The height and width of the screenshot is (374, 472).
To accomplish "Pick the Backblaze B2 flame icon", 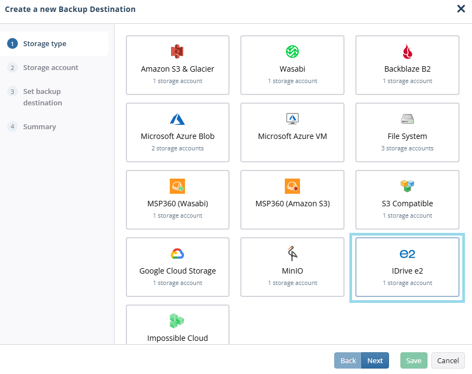I will pyautogui.click(x=407, y=52).
